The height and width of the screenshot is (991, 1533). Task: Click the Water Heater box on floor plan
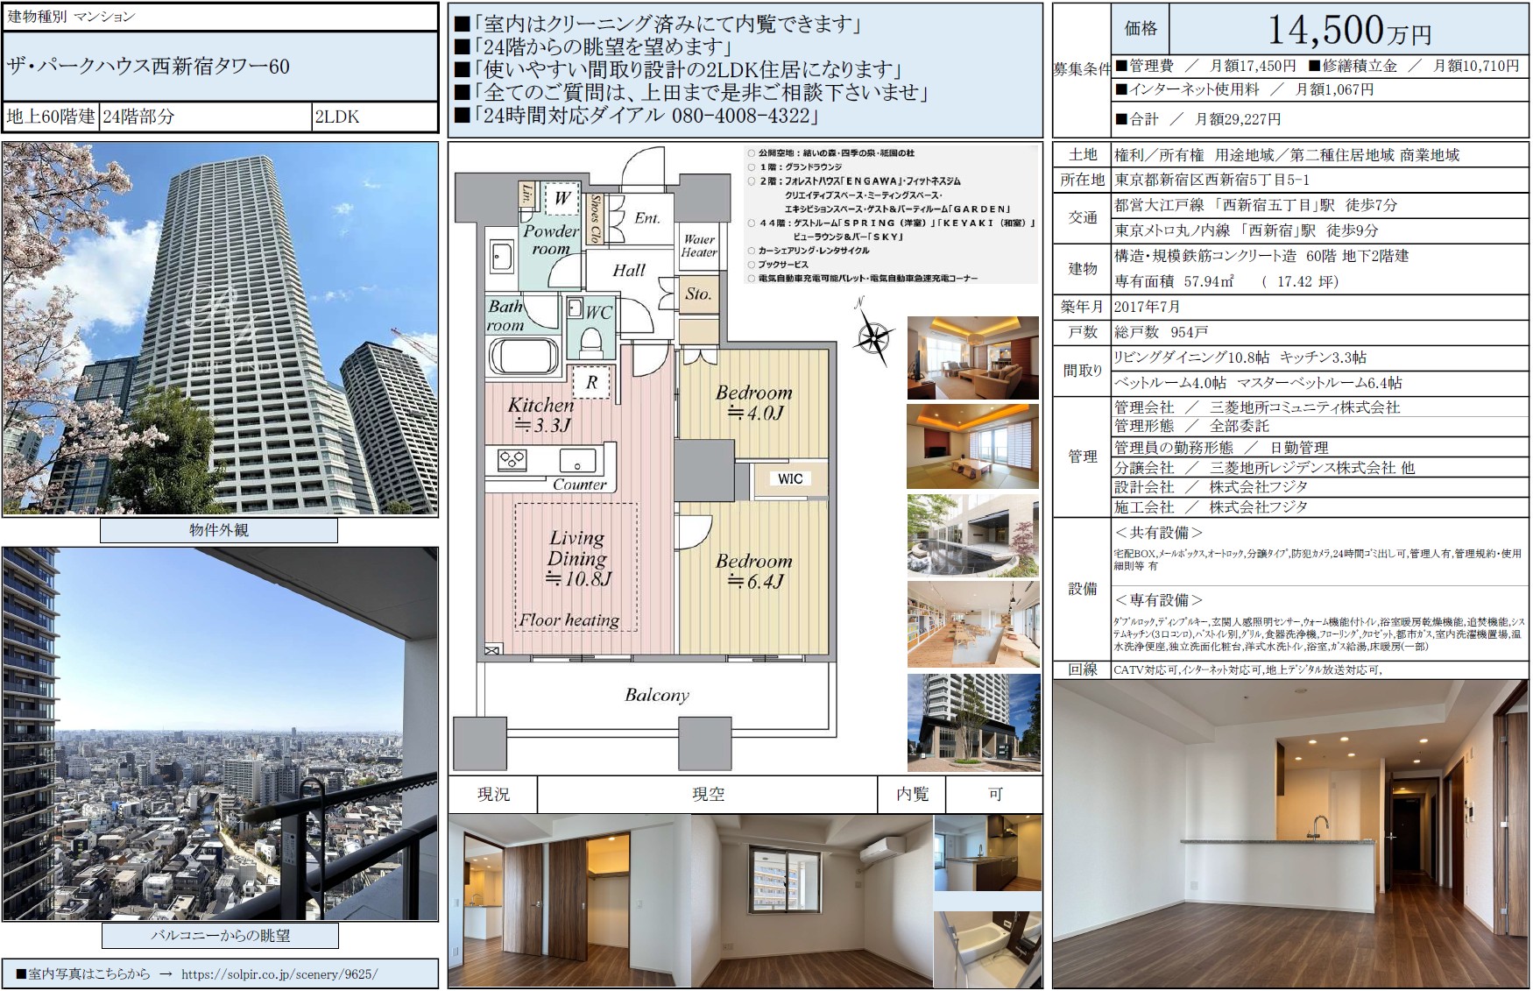click(x=699, y=246)
